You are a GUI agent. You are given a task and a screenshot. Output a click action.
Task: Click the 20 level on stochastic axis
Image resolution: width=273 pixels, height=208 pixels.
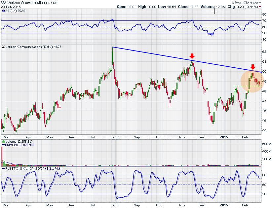pyautogui.click(x=264, y=194)
